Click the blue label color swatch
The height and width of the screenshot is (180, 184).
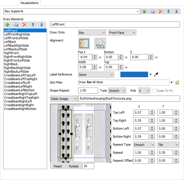[x=134, y=75]
